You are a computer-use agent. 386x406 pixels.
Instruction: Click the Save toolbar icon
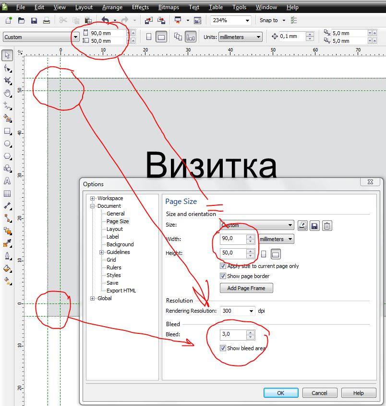[x=34, y=20]
